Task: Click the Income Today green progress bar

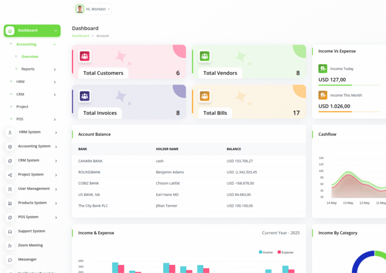Action: pyautogui.click(x=335, y=85)
